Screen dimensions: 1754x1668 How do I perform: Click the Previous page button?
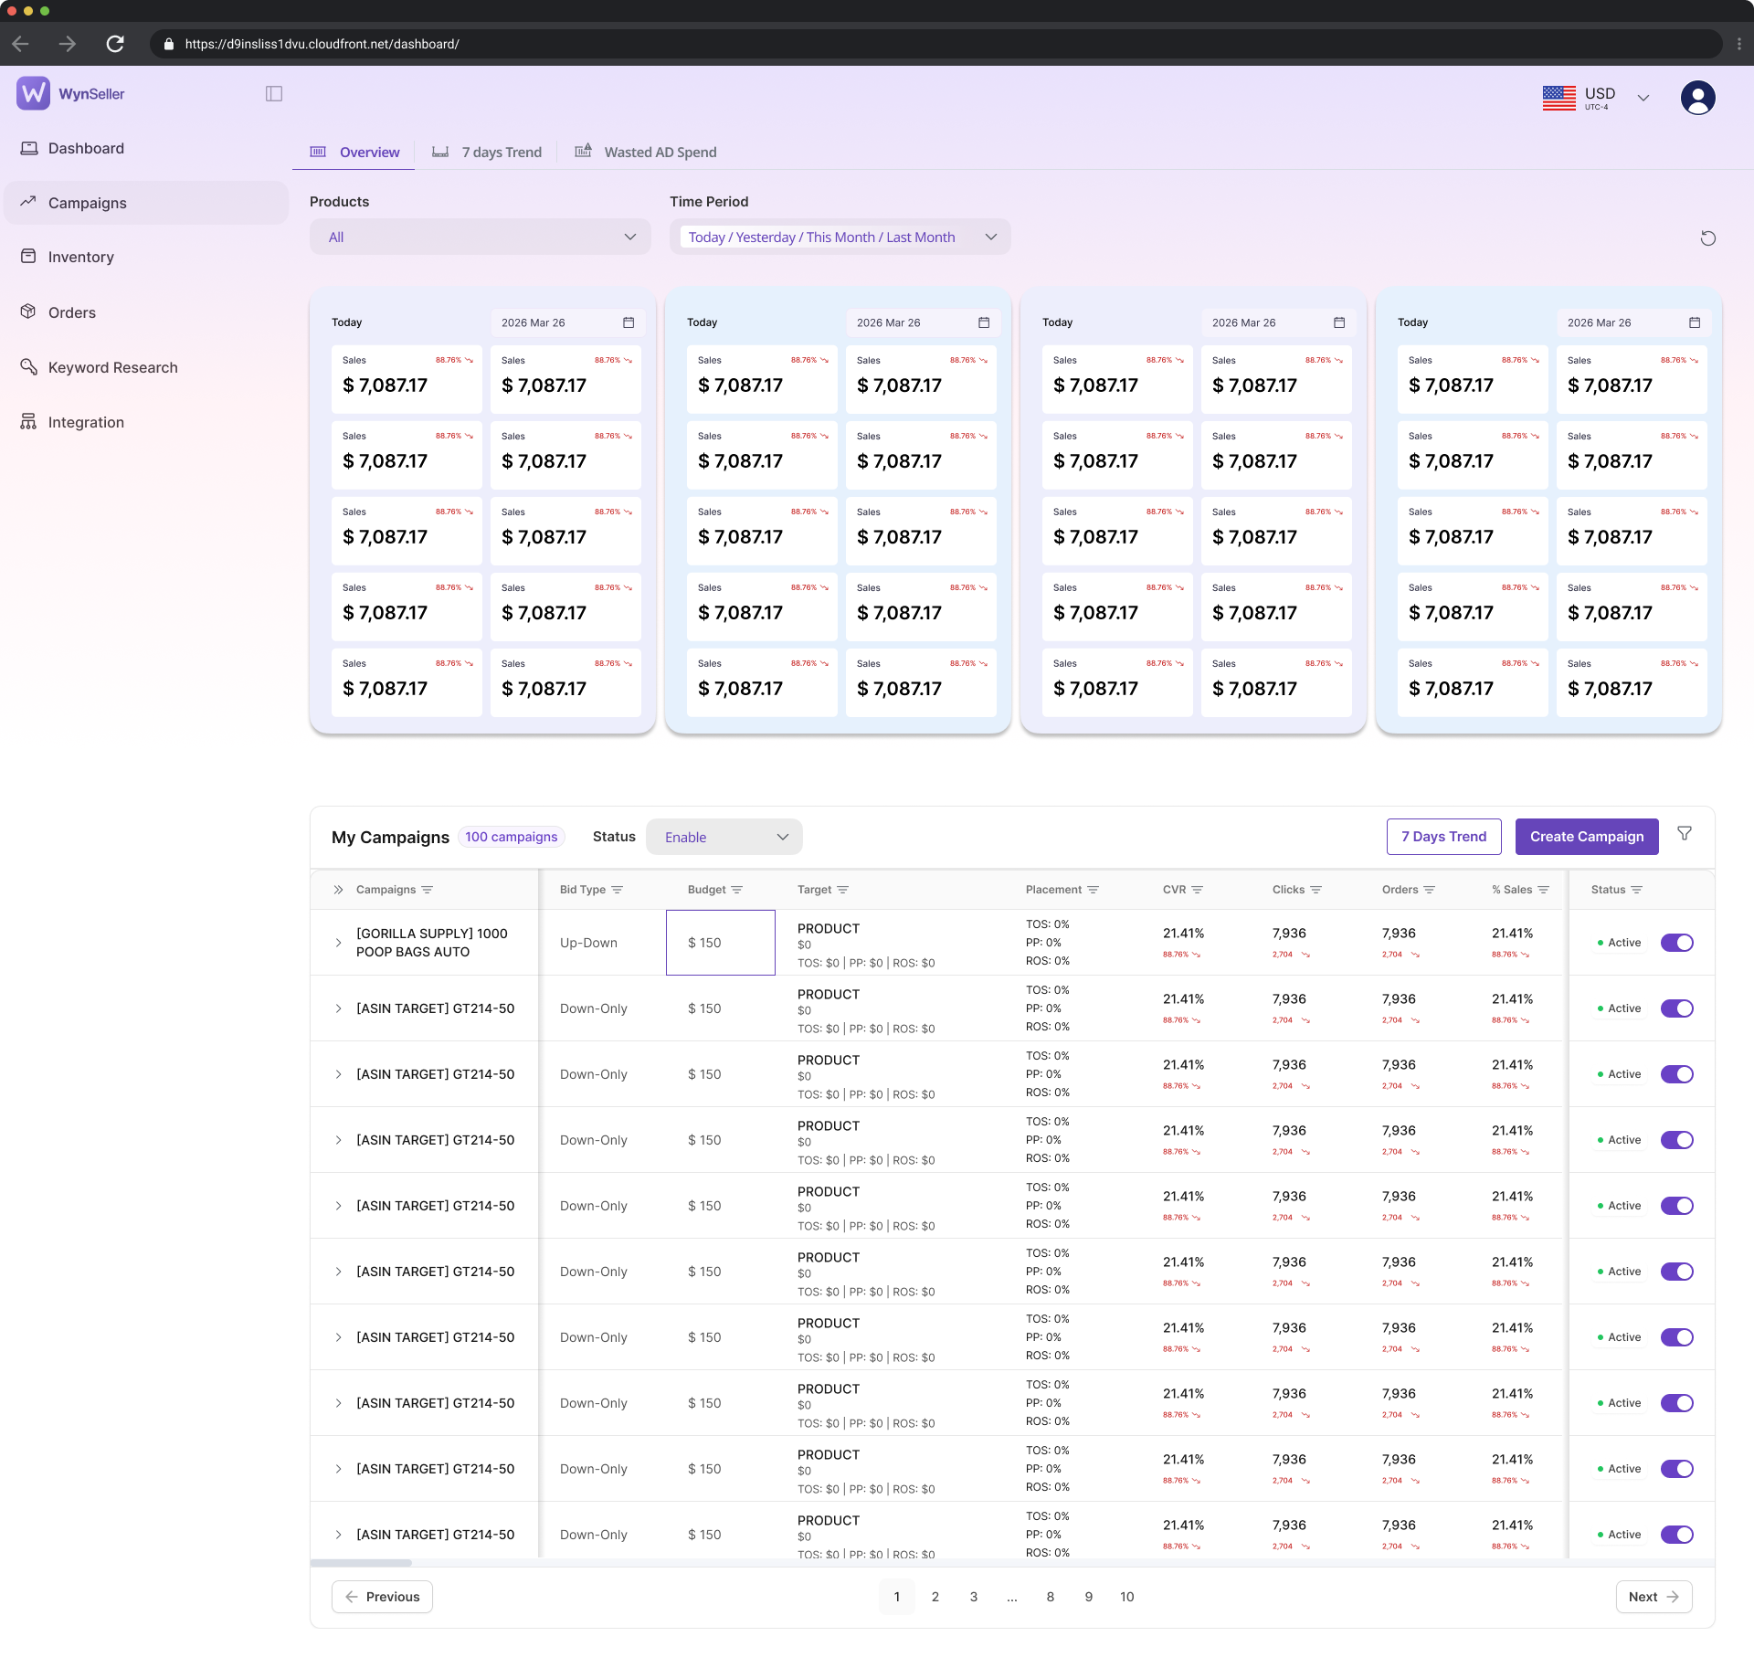click(x=382, y=1597)
